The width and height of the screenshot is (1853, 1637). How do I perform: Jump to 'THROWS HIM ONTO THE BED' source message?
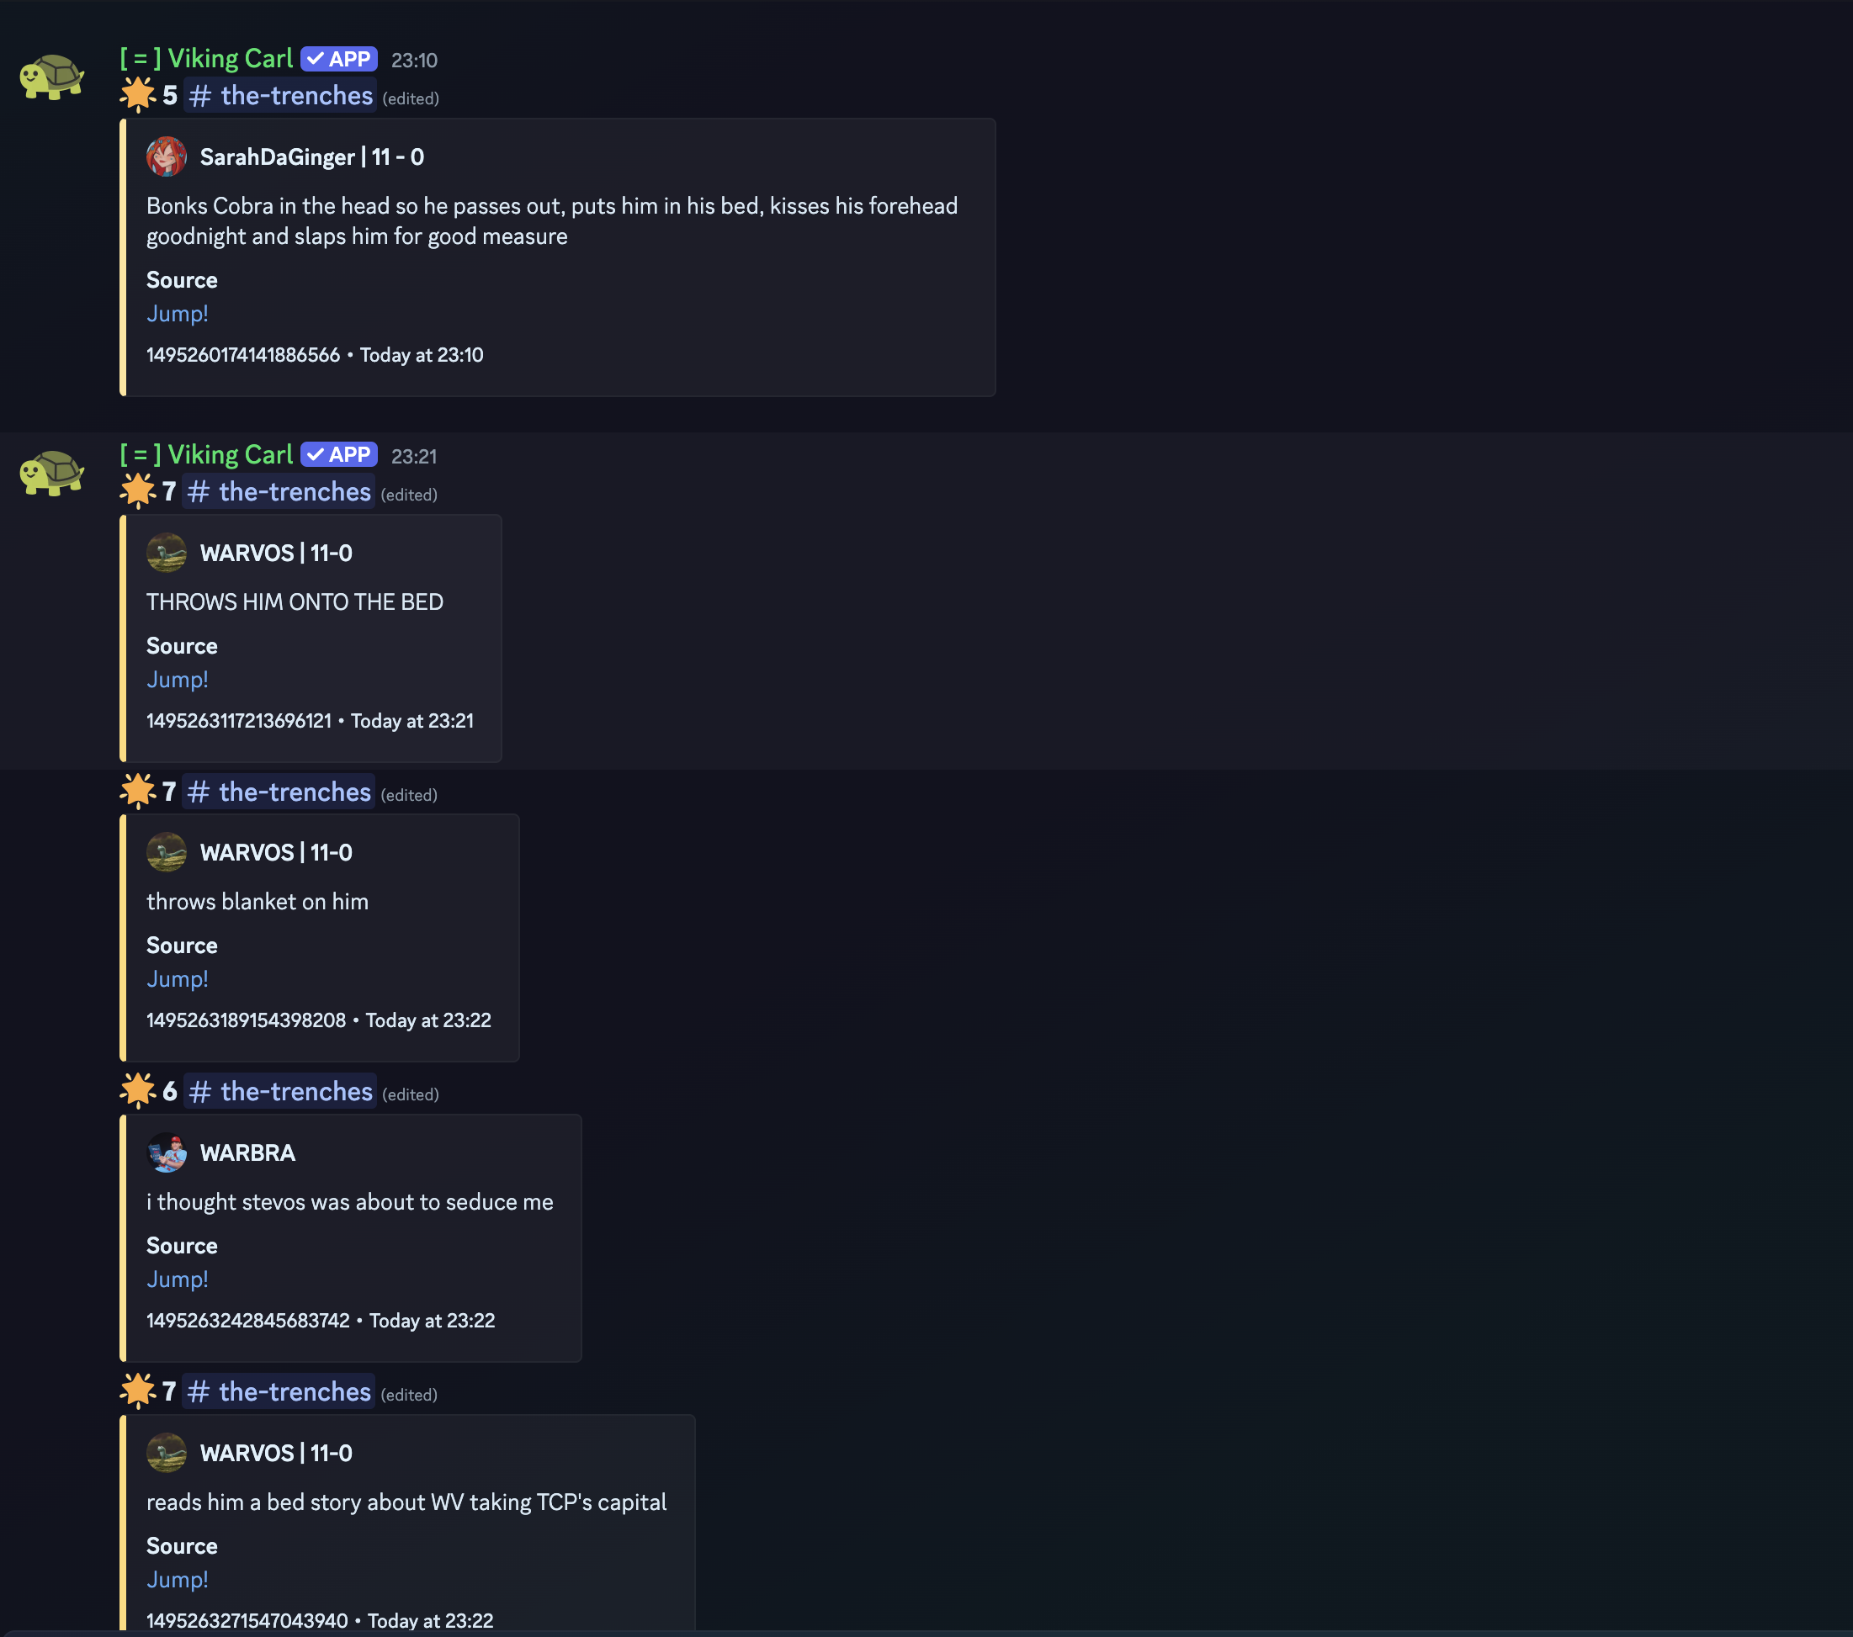tap(178, 680)
